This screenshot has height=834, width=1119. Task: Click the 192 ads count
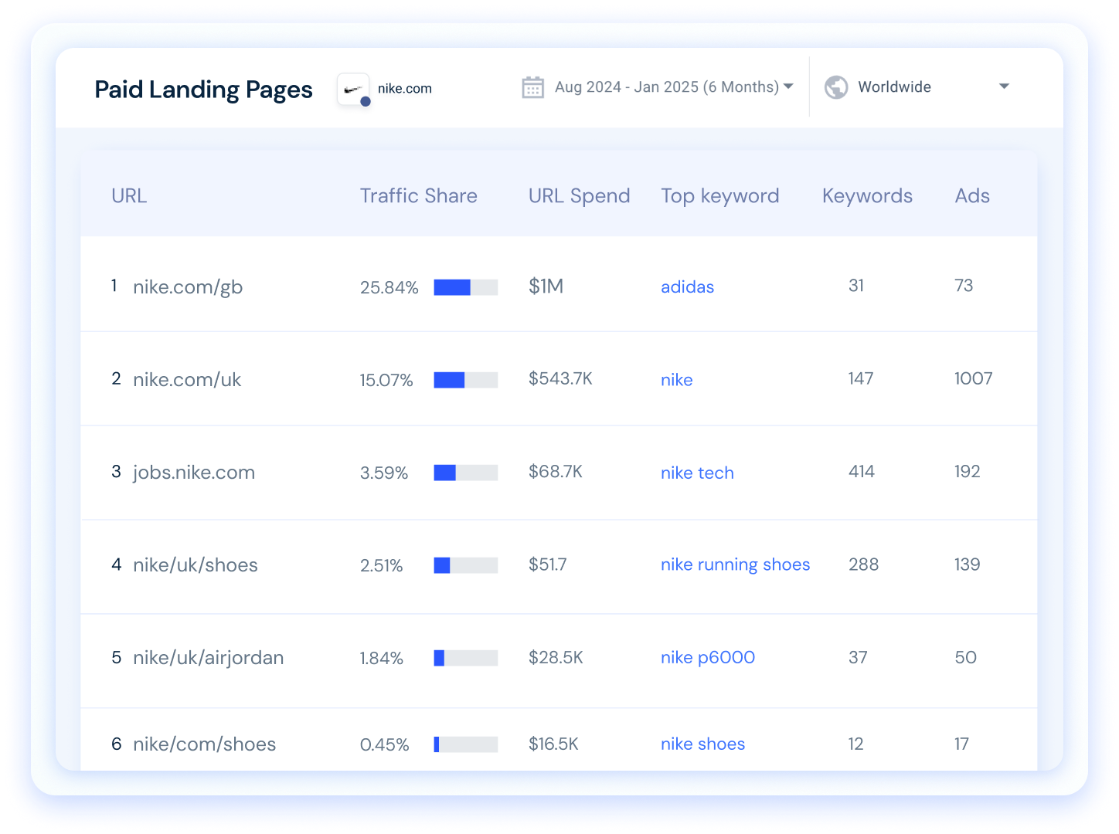pos(968,472)
